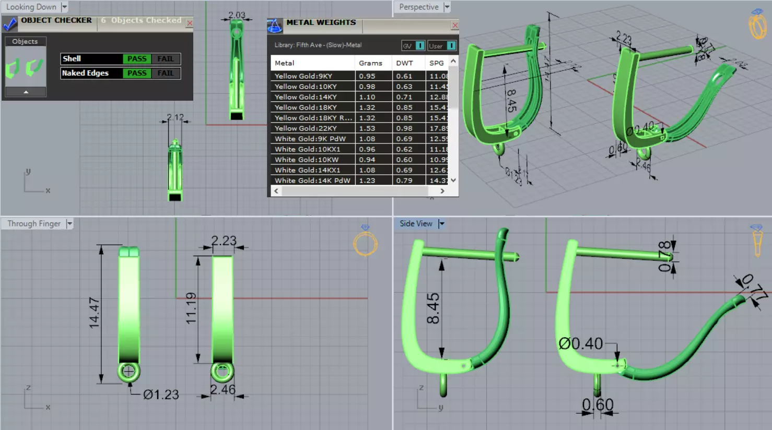Screen dimensions: 772x430
Task: Click the 2.03 dimension in Looking Down
Action: coord(237,15)
